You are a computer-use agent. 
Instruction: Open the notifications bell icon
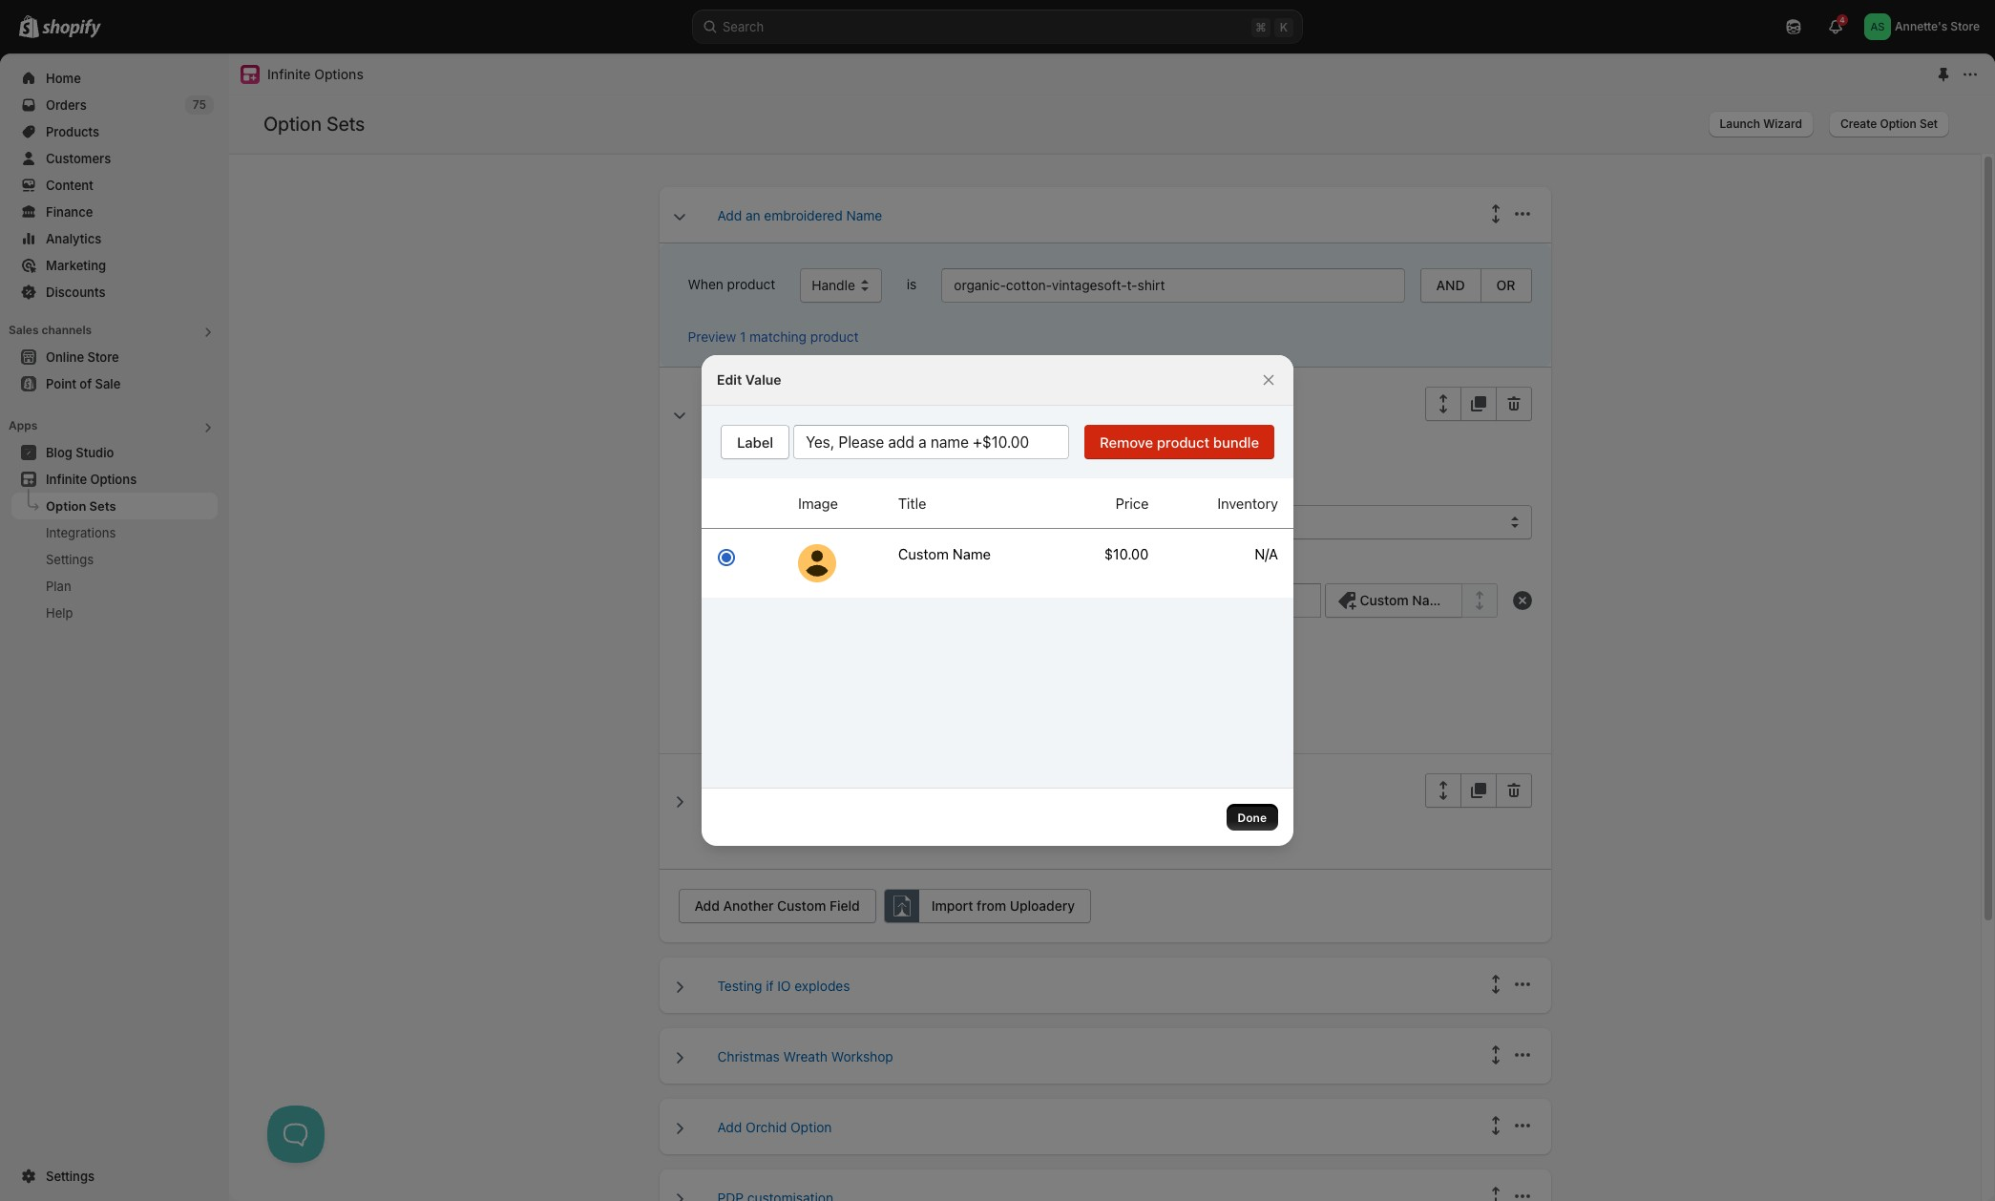click(1835, 27)
